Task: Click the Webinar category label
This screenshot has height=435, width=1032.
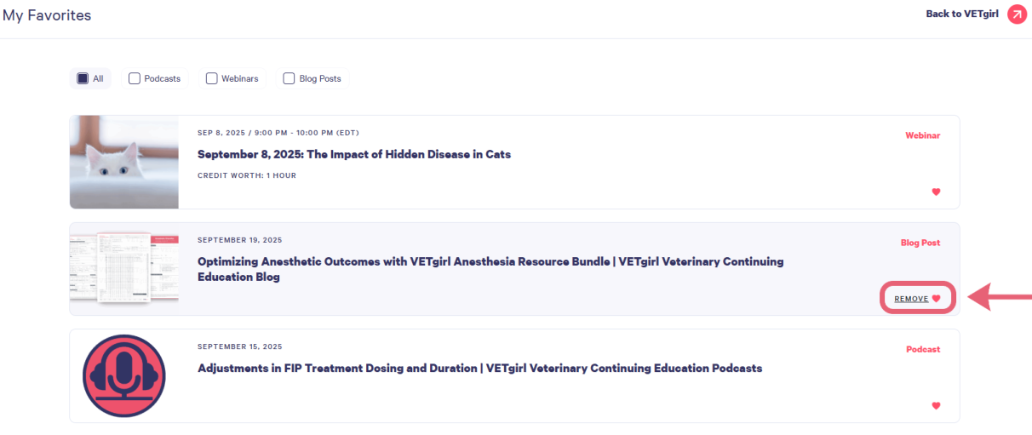Action: click(922, 135)
